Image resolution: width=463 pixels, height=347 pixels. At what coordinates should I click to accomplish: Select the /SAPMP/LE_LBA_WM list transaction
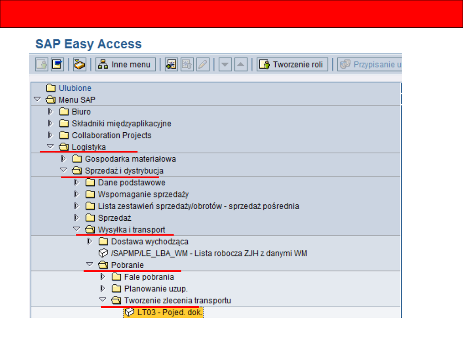coord(209,254)
